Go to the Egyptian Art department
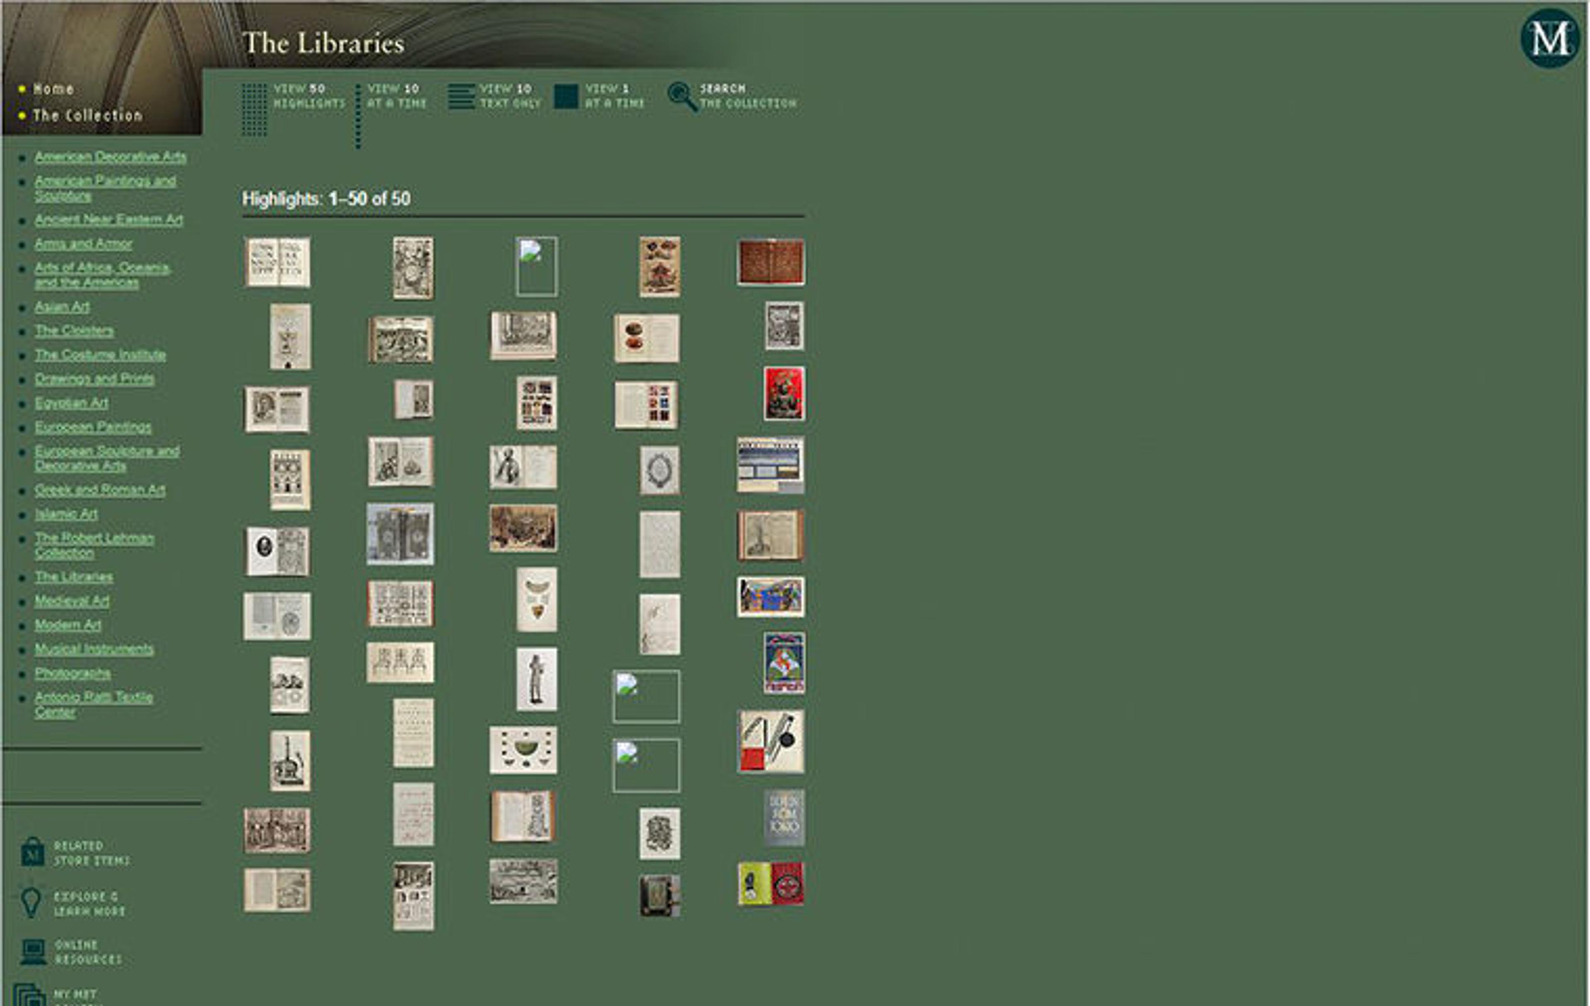 coord(71,403)
